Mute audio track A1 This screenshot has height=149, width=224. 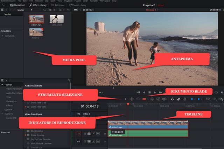[x=98, y=134]
